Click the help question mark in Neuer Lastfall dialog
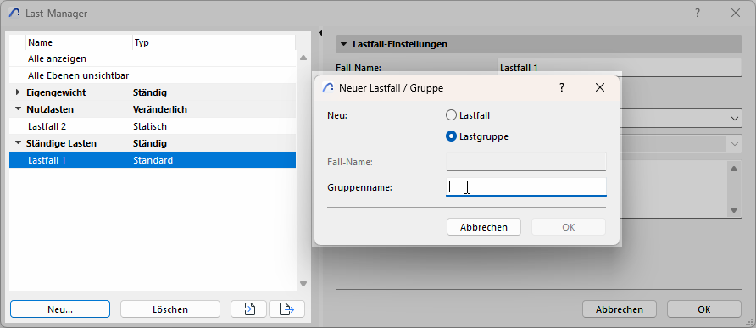The width and height of the screenshot is (756, 328). pyautogui.click(x=561, y=88)
